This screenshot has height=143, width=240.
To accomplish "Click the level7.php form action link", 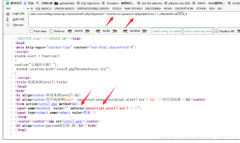I will coord(48,104).
